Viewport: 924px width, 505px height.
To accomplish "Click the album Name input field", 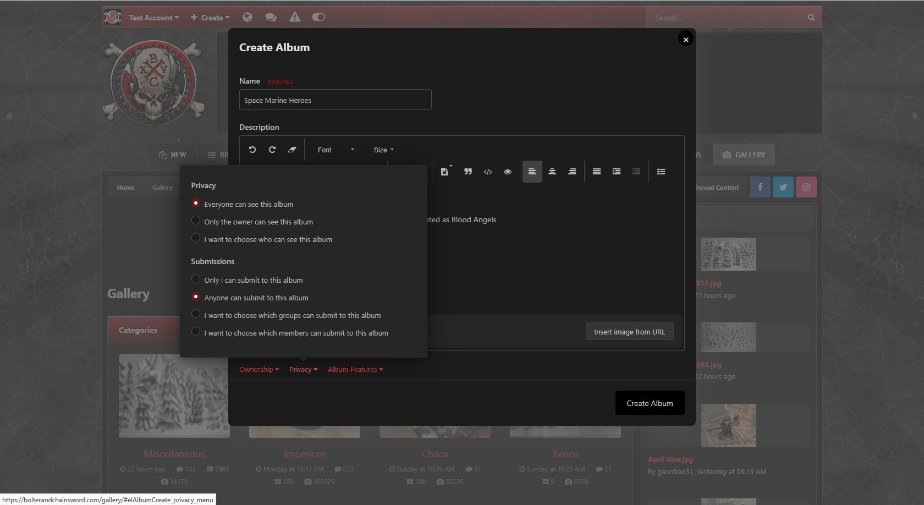I will (335, 100).
